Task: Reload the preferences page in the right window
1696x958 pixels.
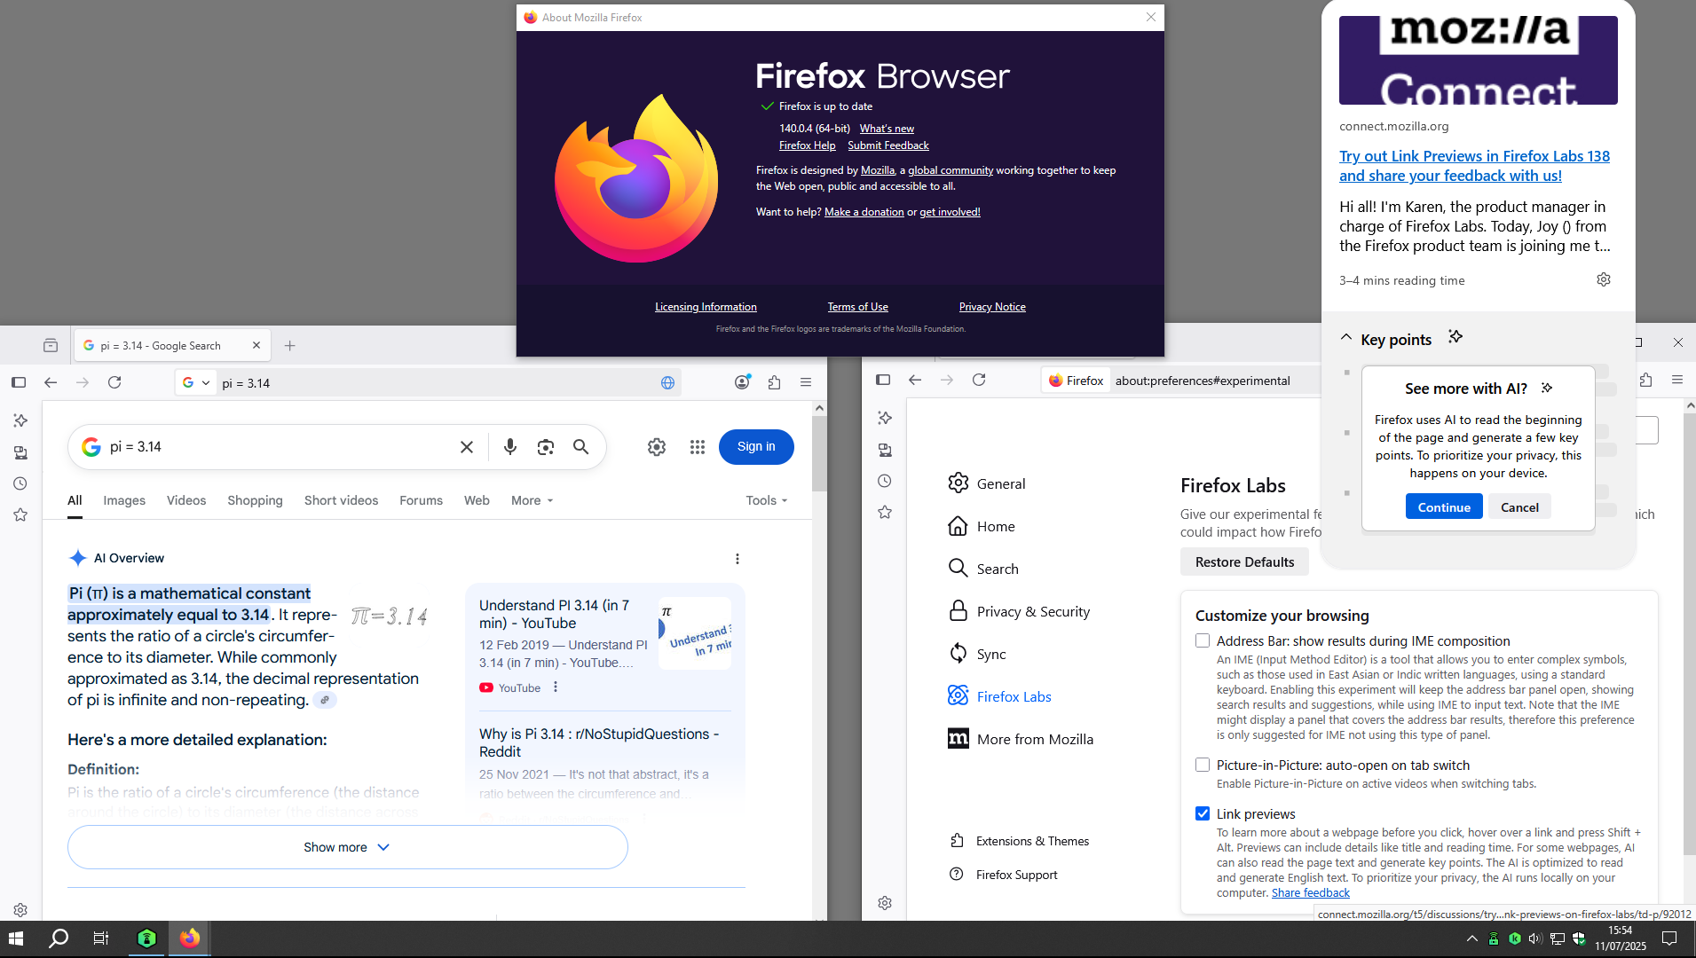Action: (979, 380)
